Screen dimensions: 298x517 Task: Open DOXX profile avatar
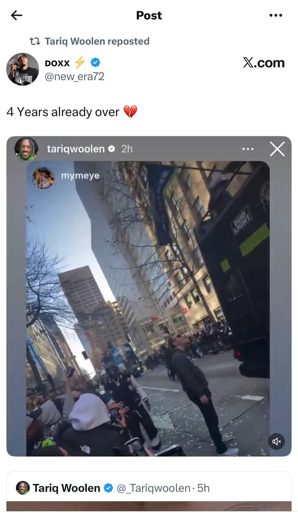pyautogui.click(x=23, y=69)
